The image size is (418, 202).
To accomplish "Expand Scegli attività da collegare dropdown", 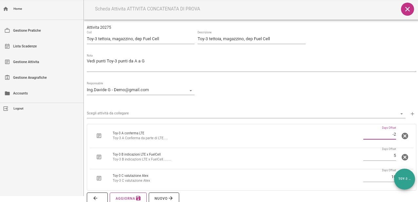I will point(246,113).
